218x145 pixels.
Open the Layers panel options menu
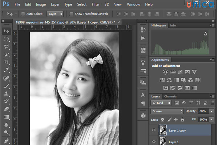point(212,96)
